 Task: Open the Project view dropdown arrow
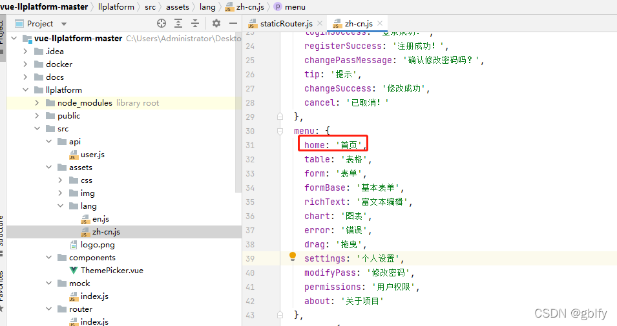coord(64,24)
